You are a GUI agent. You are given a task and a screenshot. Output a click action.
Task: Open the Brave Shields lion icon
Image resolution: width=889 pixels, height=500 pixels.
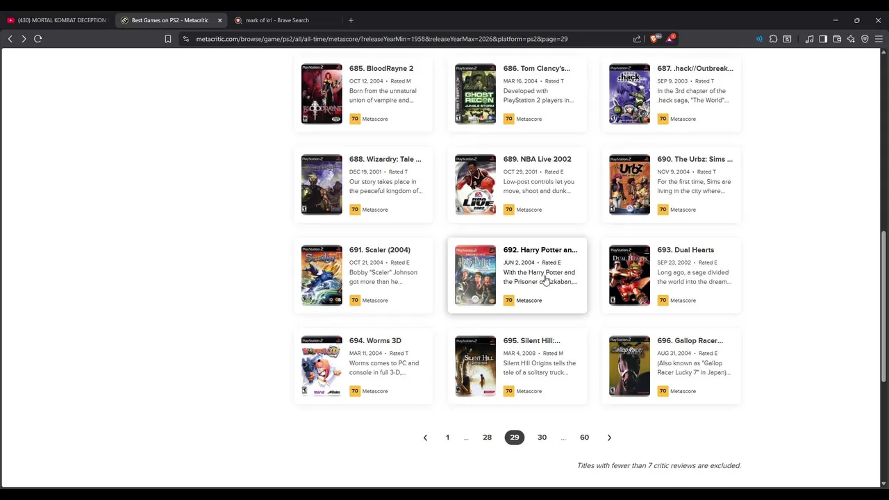pyautogui.click(x=654, y=39)
